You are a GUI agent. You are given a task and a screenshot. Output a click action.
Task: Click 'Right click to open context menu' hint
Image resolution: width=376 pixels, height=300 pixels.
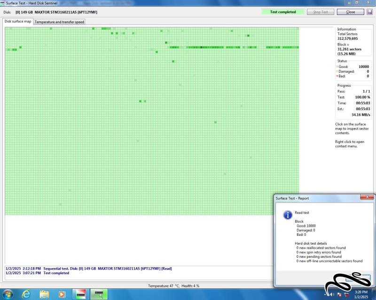coord(350,144)
